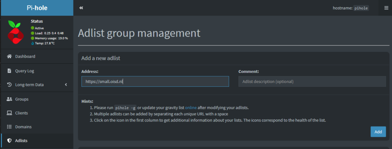Viewport: 392px width, 149px height.
Task: Expand Long-term Data submenu arrow
Action: 66,84
